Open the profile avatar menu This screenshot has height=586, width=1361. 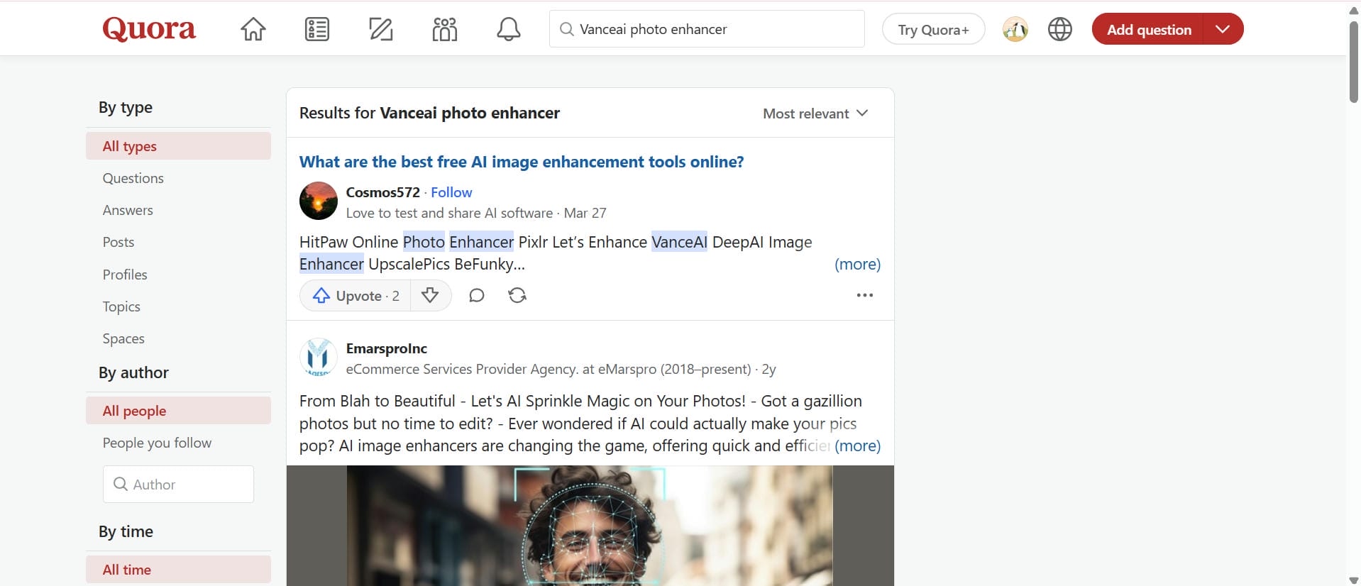1015,29
